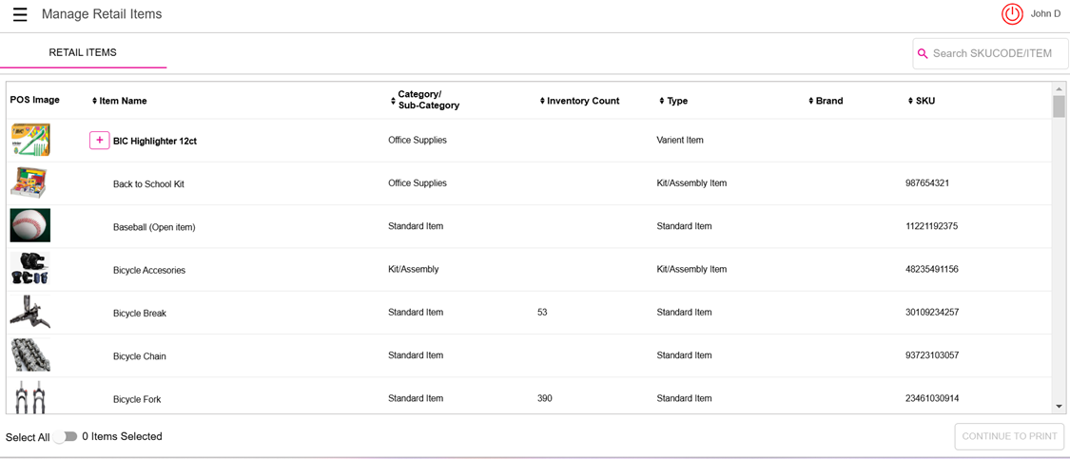Sort by Inventory Count column
This screenshot has height=459, width=1070.
pyautogui.click(x=542, y=101)
